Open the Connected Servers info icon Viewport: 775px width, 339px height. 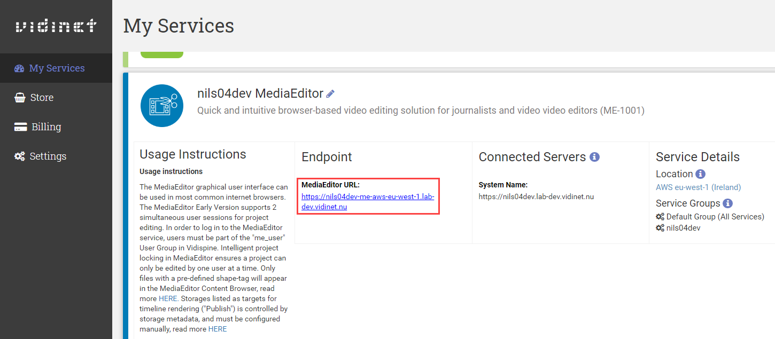click(x=595, y=156)
